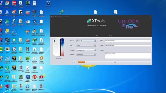Select the PSD file icon in third row

pos(34,22)
